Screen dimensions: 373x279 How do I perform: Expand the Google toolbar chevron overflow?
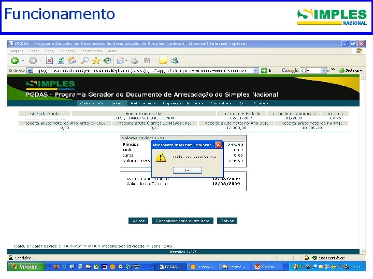(333, 70)
